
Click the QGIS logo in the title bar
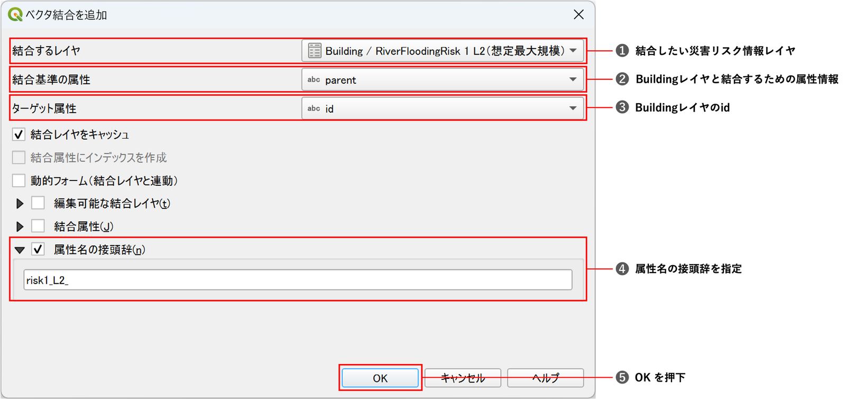coord(15,14)
